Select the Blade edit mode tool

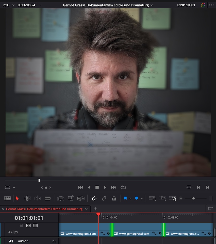[x=48, y=198]
